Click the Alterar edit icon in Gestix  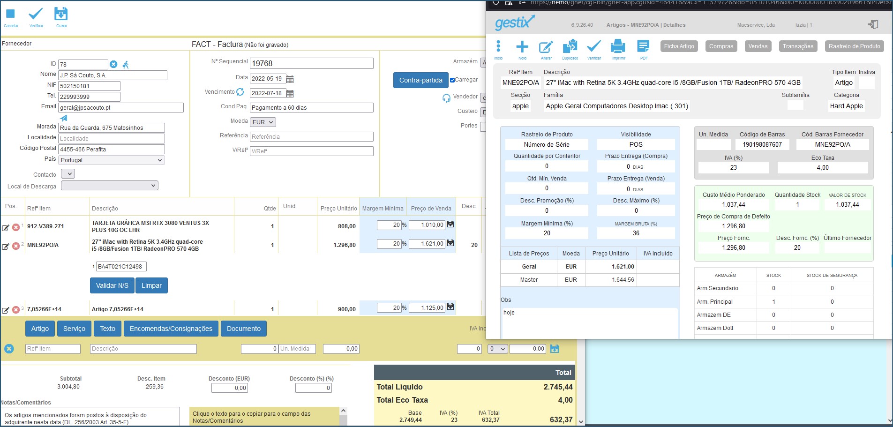point(546,47)
